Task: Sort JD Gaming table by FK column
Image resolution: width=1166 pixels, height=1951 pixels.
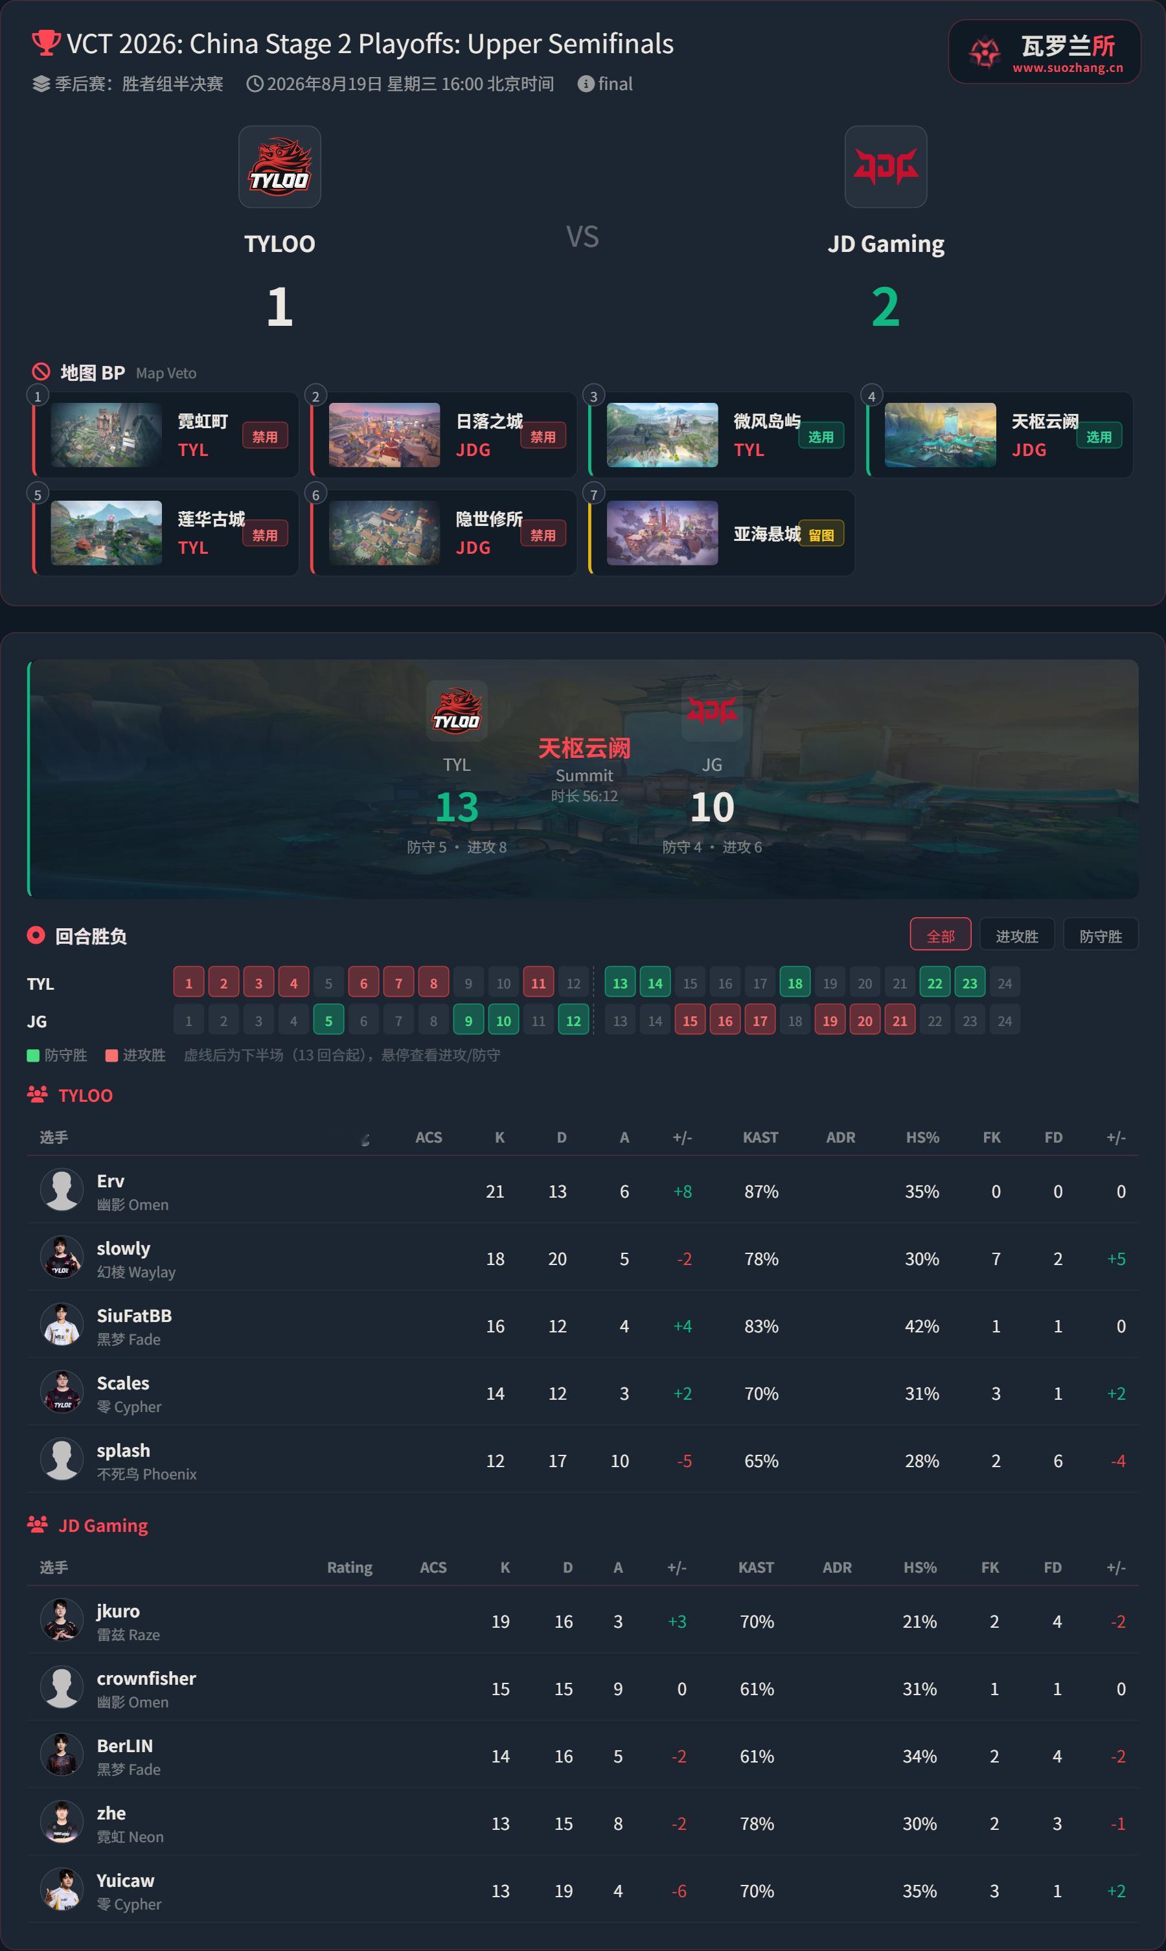Action: click(x=990, y=1567)
